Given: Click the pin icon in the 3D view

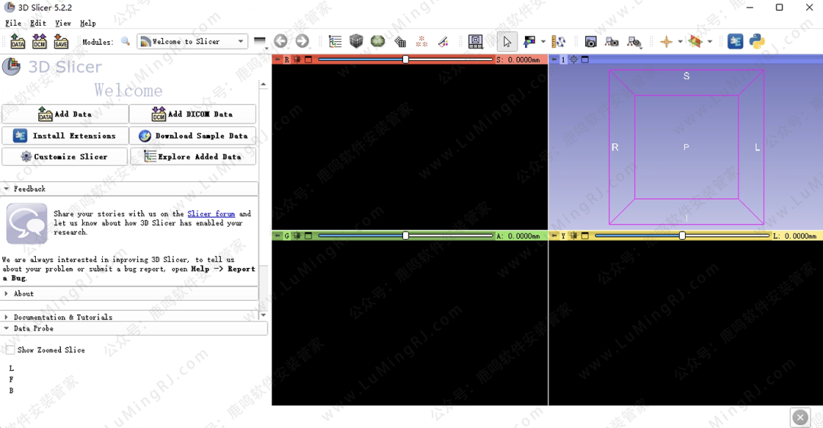Looking at the screenshot, I should 554,60.
